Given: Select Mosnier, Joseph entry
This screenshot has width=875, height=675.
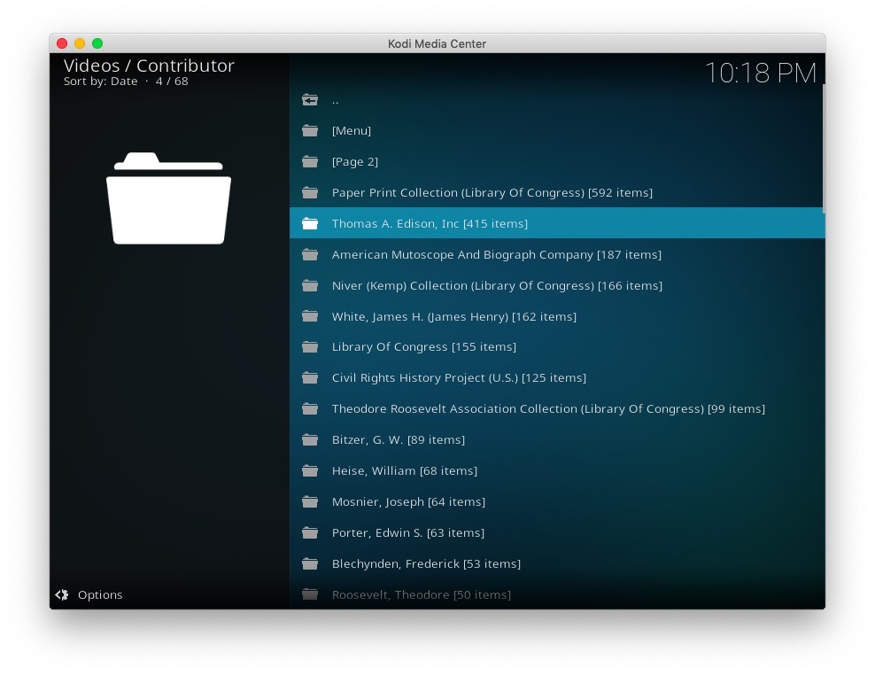Looking at the screenshot, I should tap(407, 502).
